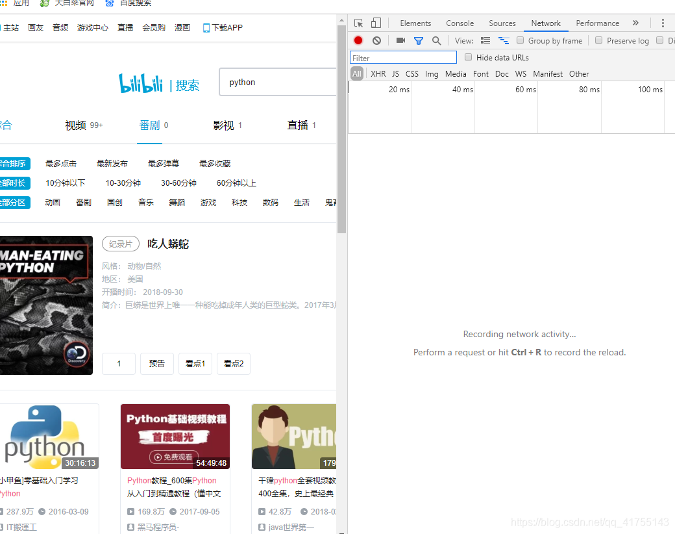Viewport: 675px width, 534px height.
Task: Toggle device toolbar icon in DevTools
Action: [376, 23]
